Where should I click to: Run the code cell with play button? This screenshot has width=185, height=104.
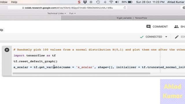coord(7,50)
